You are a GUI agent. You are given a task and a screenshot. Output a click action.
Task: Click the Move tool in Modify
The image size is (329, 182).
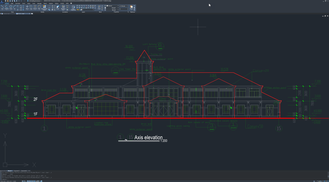[27, 7]
